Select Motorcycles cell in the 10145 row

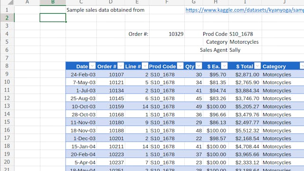point(283,98)
